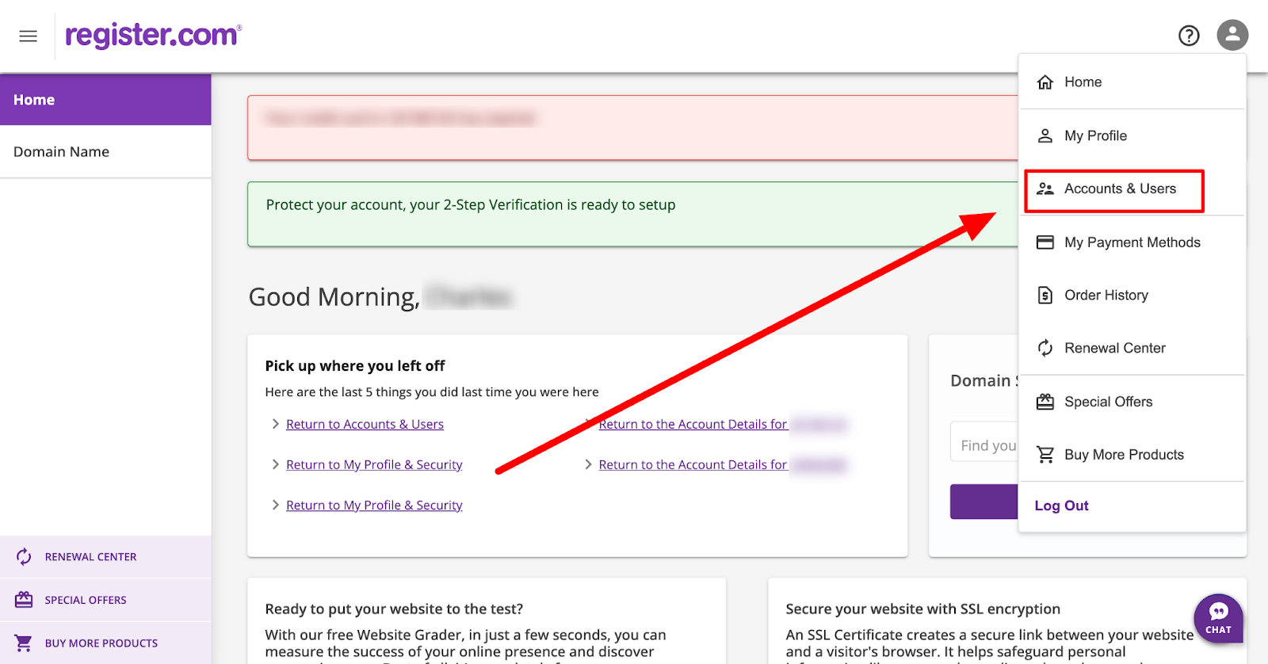Click Log Out in account menu
1268x664 pixels.
1061,506
